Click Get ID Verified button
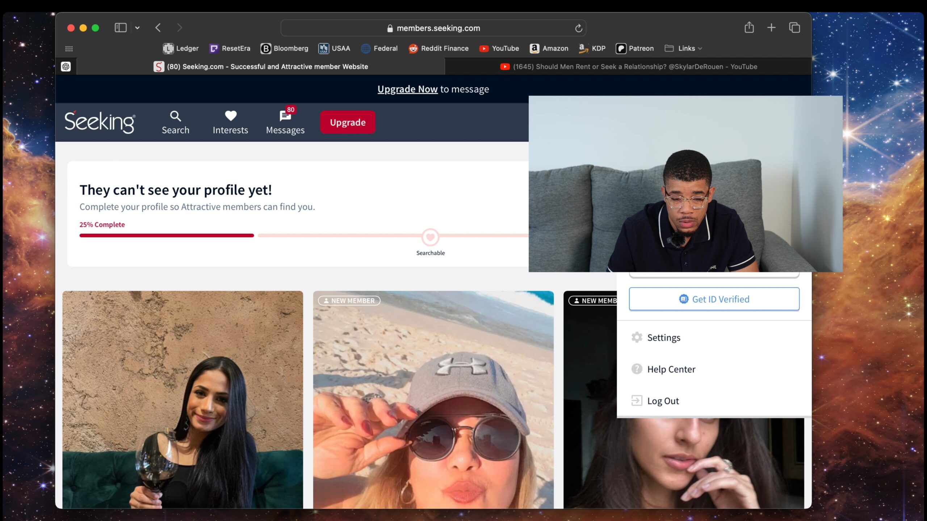The height and width of the screenshot is (521, 927). point(714,299)
